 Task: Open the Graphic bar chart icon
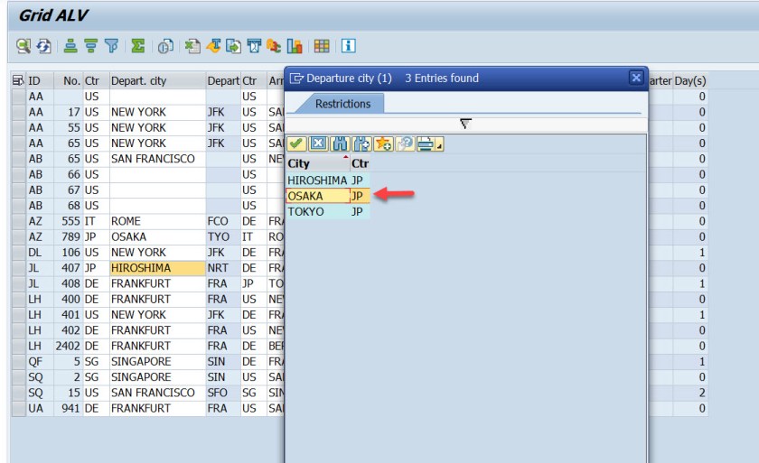tap(295, 46)
